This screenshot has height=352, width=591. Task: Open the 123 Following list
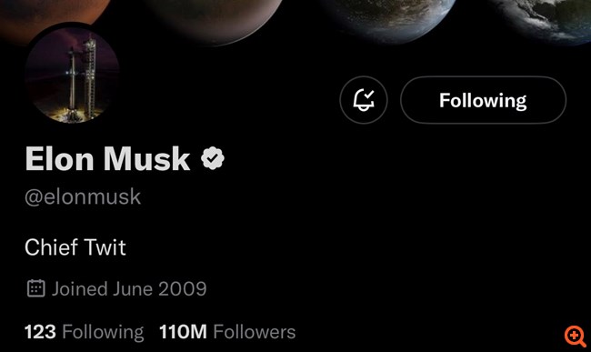point(84,332)
